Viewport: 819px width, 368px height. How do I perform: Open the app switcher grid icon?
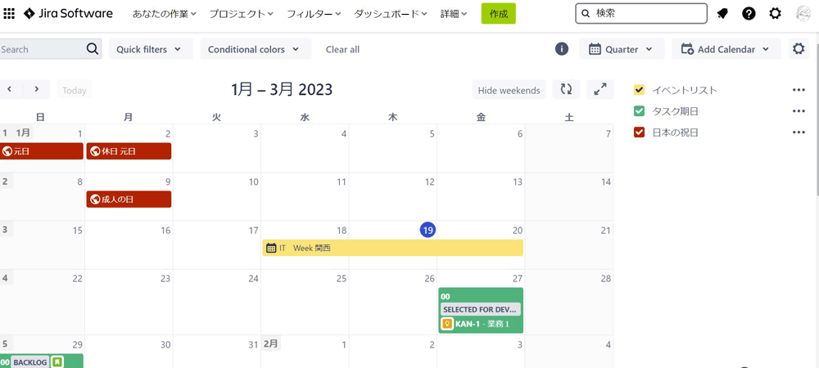pos(10,14)
